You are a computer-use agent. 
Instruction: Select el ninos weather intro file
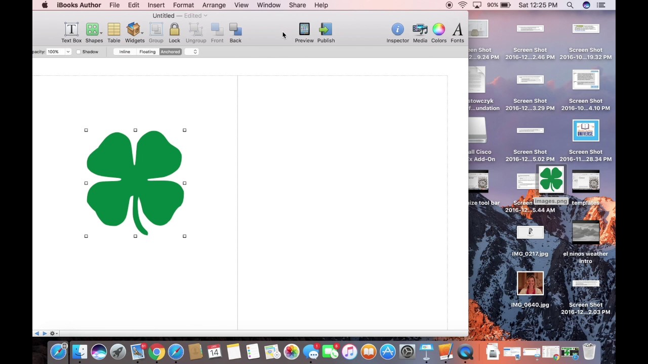(586, 242)
